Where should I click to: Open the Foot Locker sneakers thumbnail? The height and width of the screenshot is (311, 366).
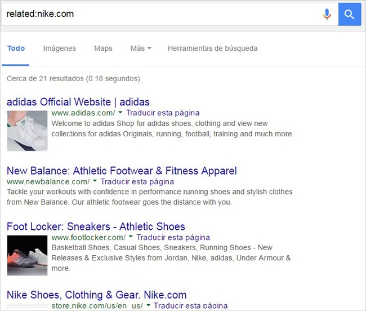click(28, 255)
